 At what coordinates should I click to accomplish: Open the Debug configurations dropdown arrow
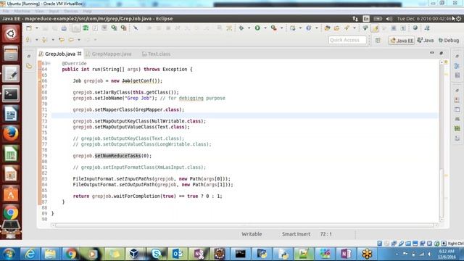(x=249, y=28)
